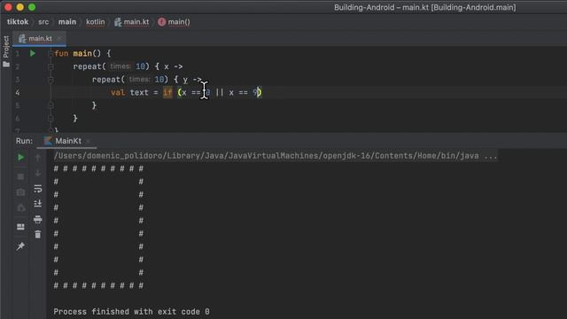Fold end marker on line 5
Image resolution: width=567 pixels, height=319 pixels.
pyautogui.click(x=50, y=105)
